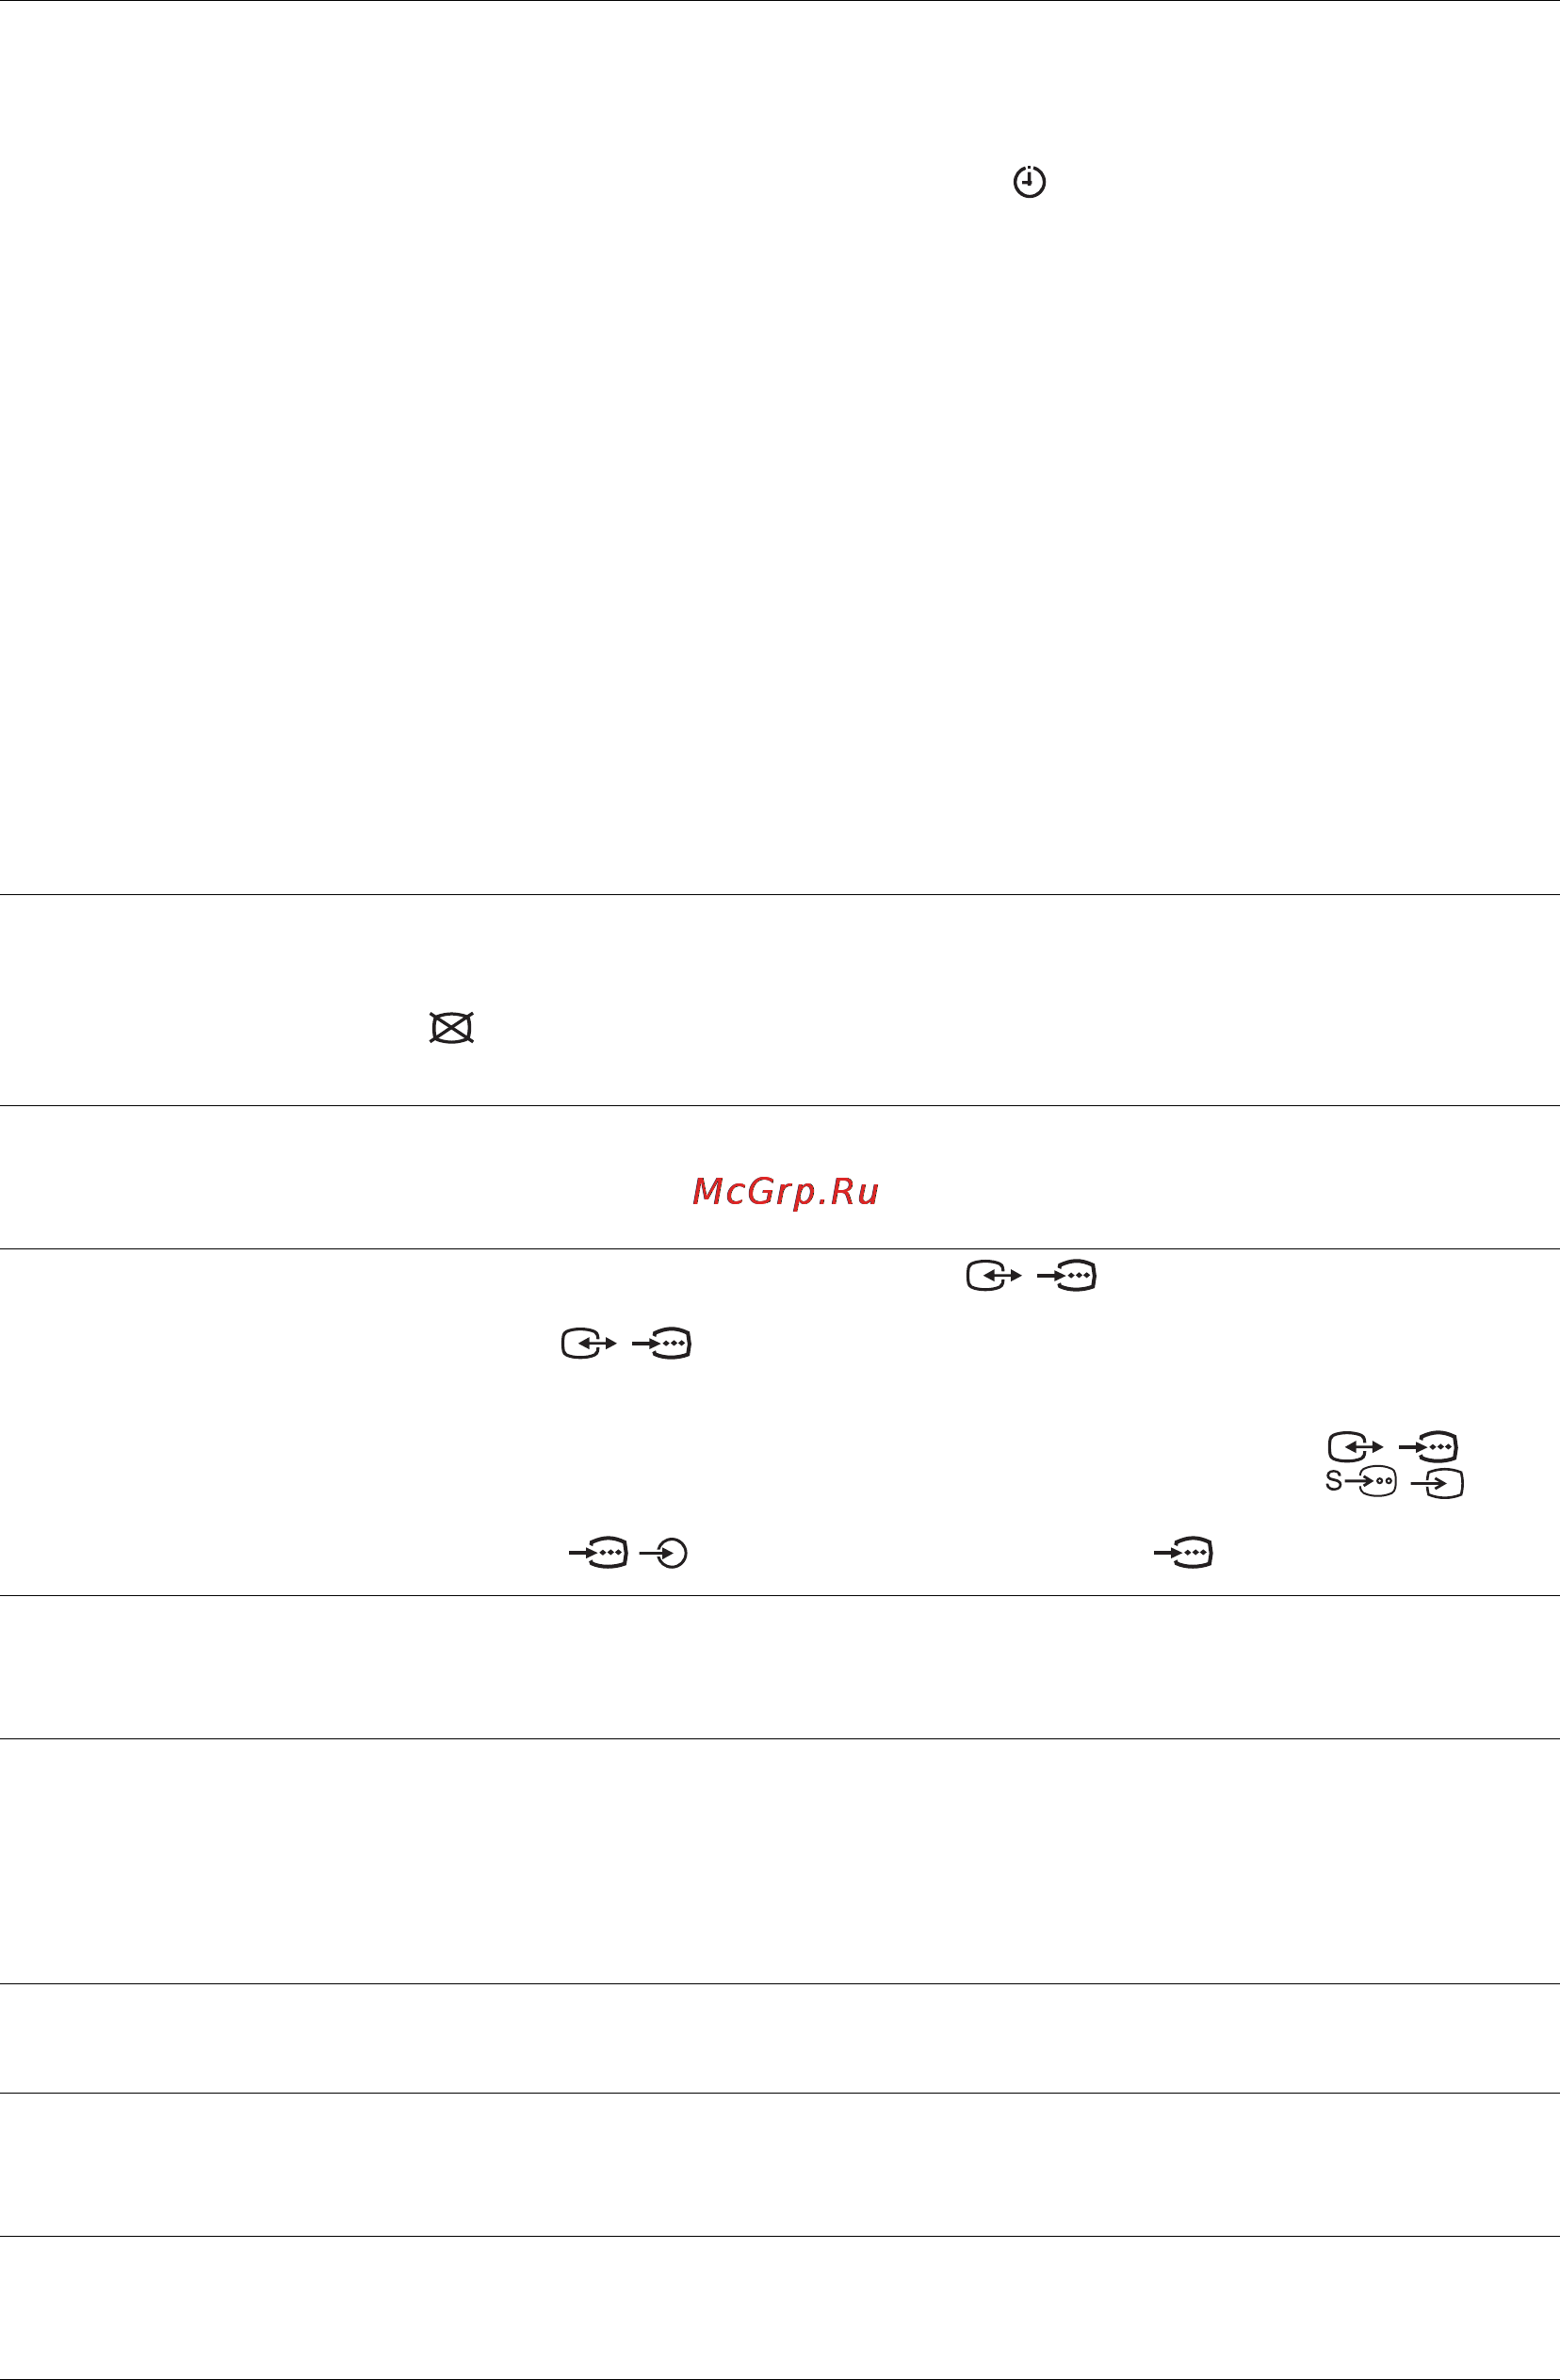
Task: Select the standalone dotted input connector icon
Action: [1183, 1553]
